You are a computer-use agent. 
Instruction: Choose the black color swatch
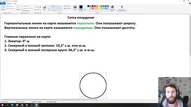(x=88, y=6)
